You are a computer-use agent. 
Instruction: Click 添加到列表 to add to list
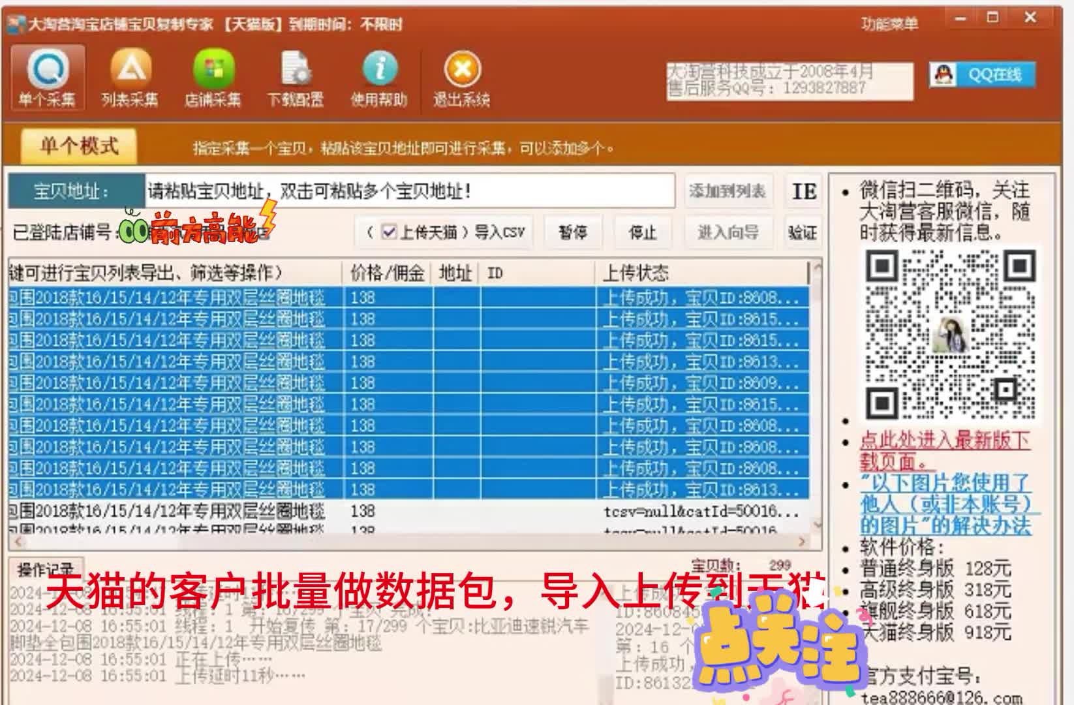tap(727, 191)
